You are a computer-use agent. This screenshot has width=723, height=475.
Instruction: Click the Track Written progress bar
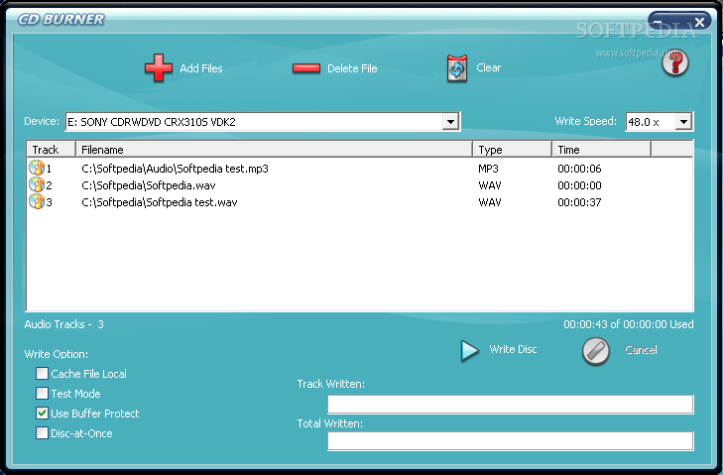pyautogui.click(x=511, y=404)
